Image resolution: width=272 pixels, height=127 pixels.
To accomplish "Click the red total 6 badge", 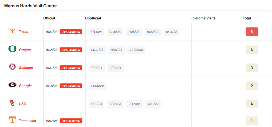I will click(x=252, y=32).
